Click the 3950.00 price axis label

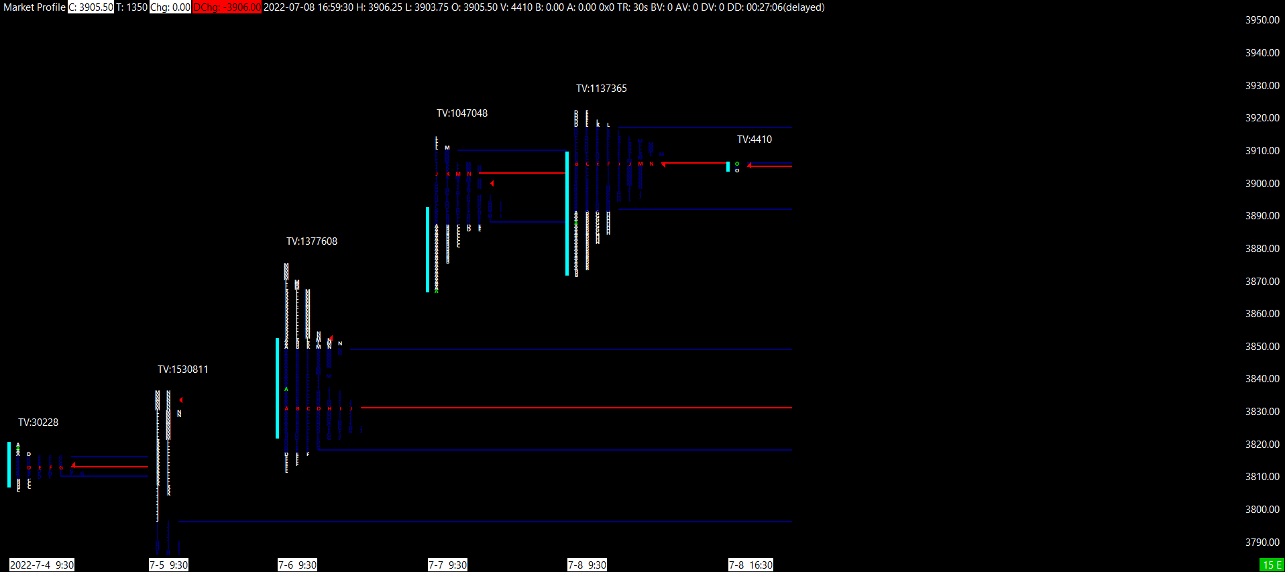[1262, 20]
